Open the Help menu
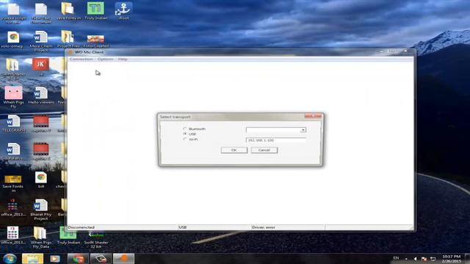The image size is (470, 264). pyautogui.click(x=123, y=59)
